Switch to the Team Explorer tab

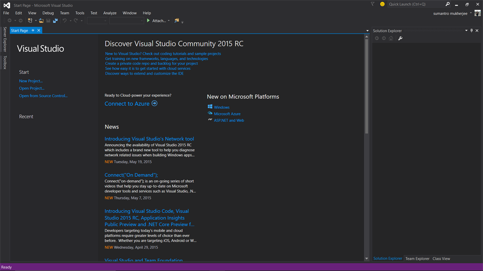417,258
